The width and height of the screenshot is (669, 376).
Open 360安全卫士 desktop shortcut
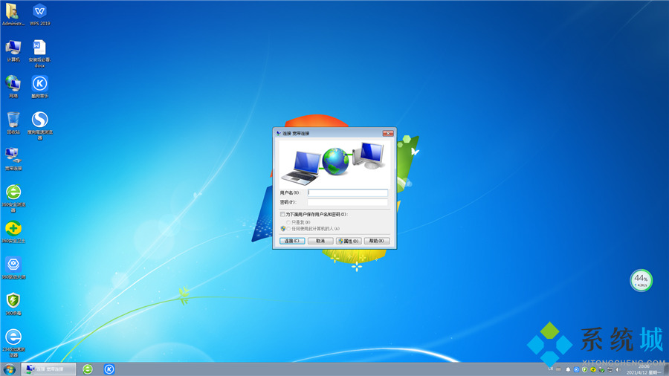(13, 232)
